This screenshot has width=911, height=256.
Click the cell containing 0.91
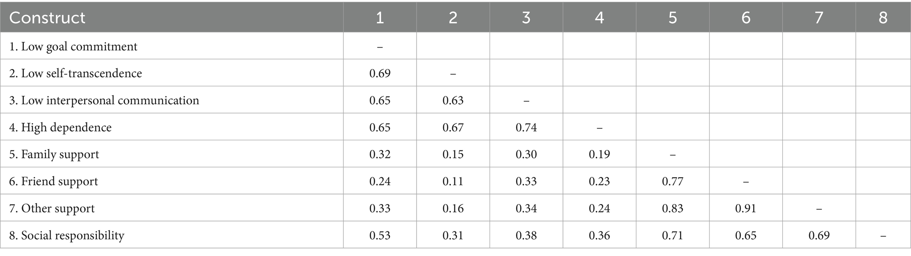tap(746, 208)
